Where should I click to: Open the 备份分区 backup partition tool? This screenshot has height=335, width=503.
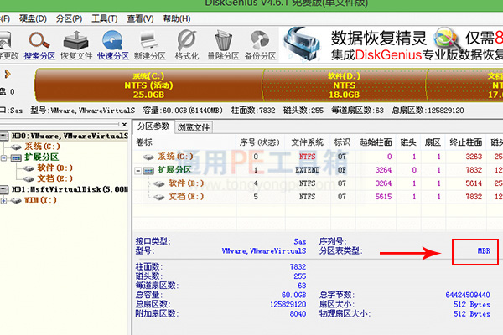coord(261,45)
